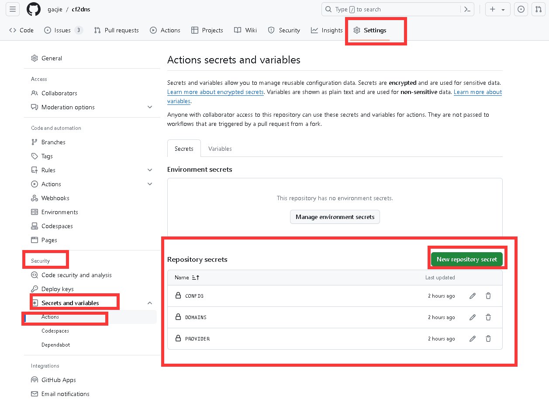Click the General gear icon in sidebar
Screen dimensions: 549x403
click(35, 58)
